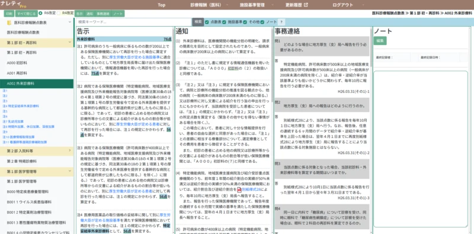Image resolution: width=474 pixels, height=234 pixels.
Task: Jump to 注2 in sidebar list
Action: click(5, 96)
